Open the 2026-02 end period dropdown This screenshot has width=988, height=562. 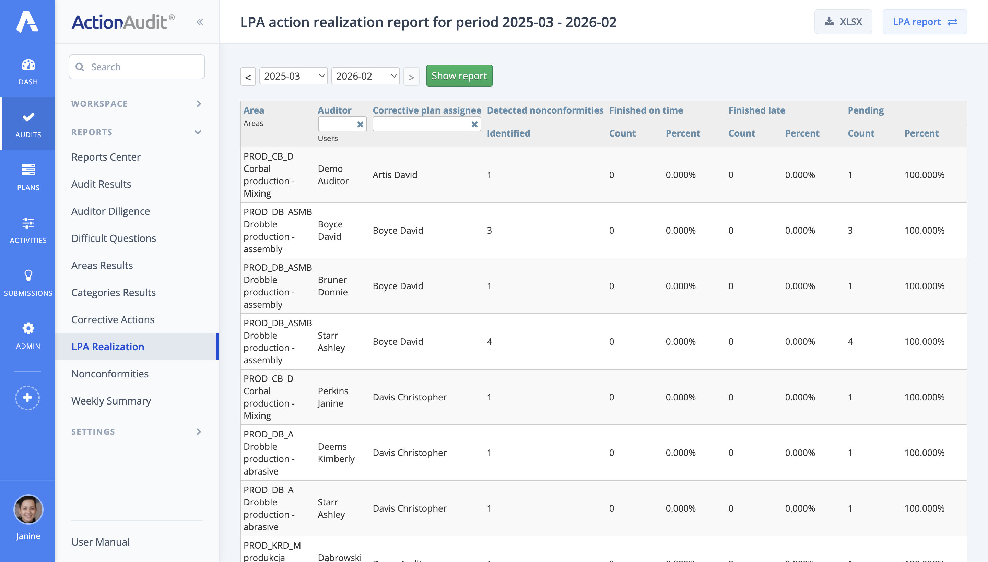point(365,75)
